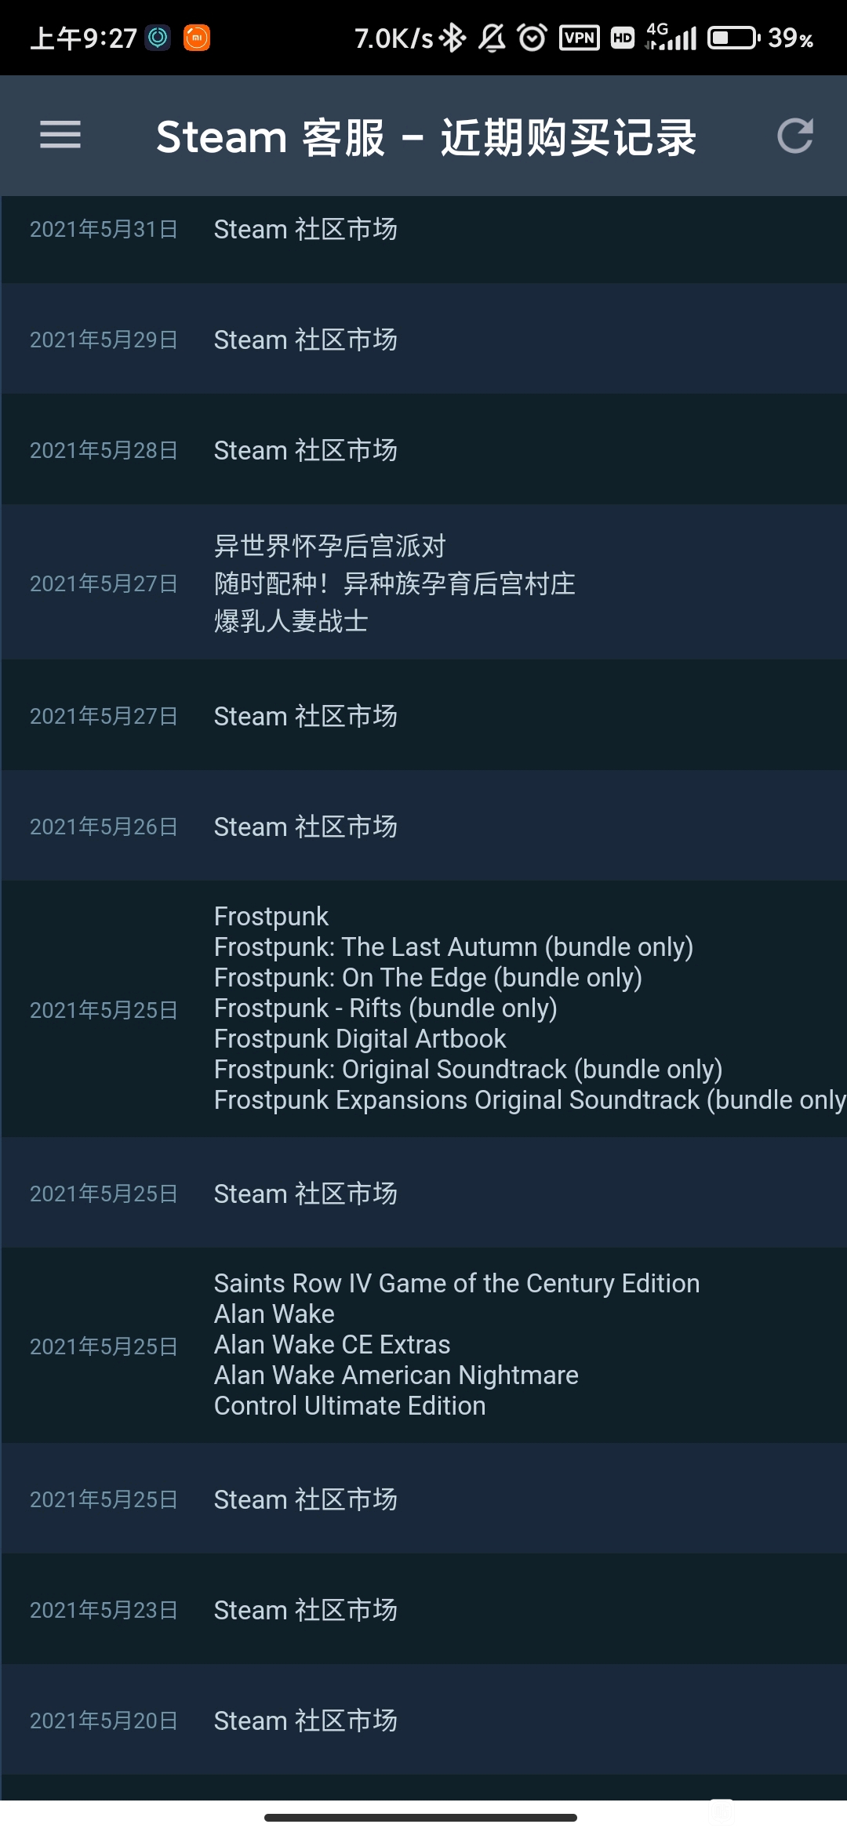The image size is (847, 1835).
Task: Select Control Ultimate Edition entry
Action: tap(350, 1406)
